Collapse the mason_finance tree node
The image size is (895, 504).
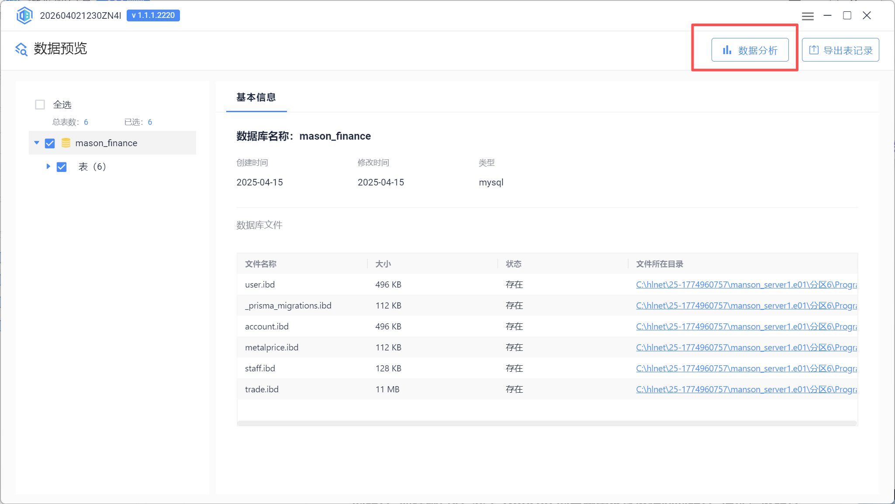point(37,143)
